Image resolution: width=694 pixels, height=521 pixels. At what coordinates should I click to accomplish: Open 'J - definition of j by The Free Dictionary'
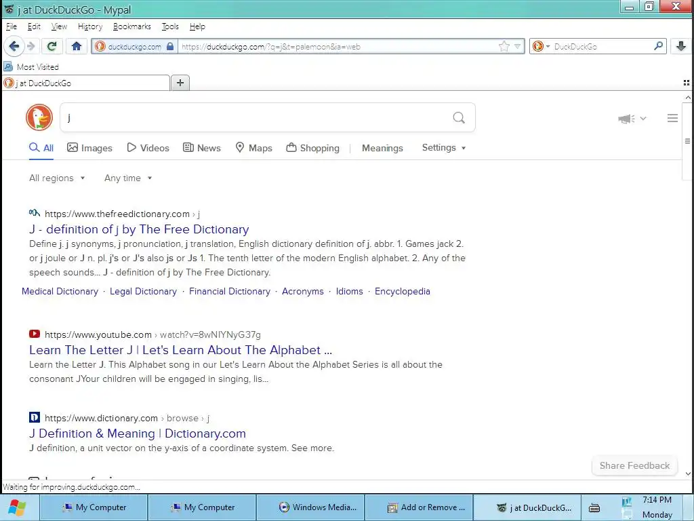point(139,229)
